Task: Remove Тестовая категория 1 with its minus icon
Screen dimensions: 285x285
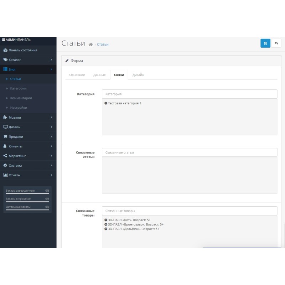Action: (x=106, y=103)
